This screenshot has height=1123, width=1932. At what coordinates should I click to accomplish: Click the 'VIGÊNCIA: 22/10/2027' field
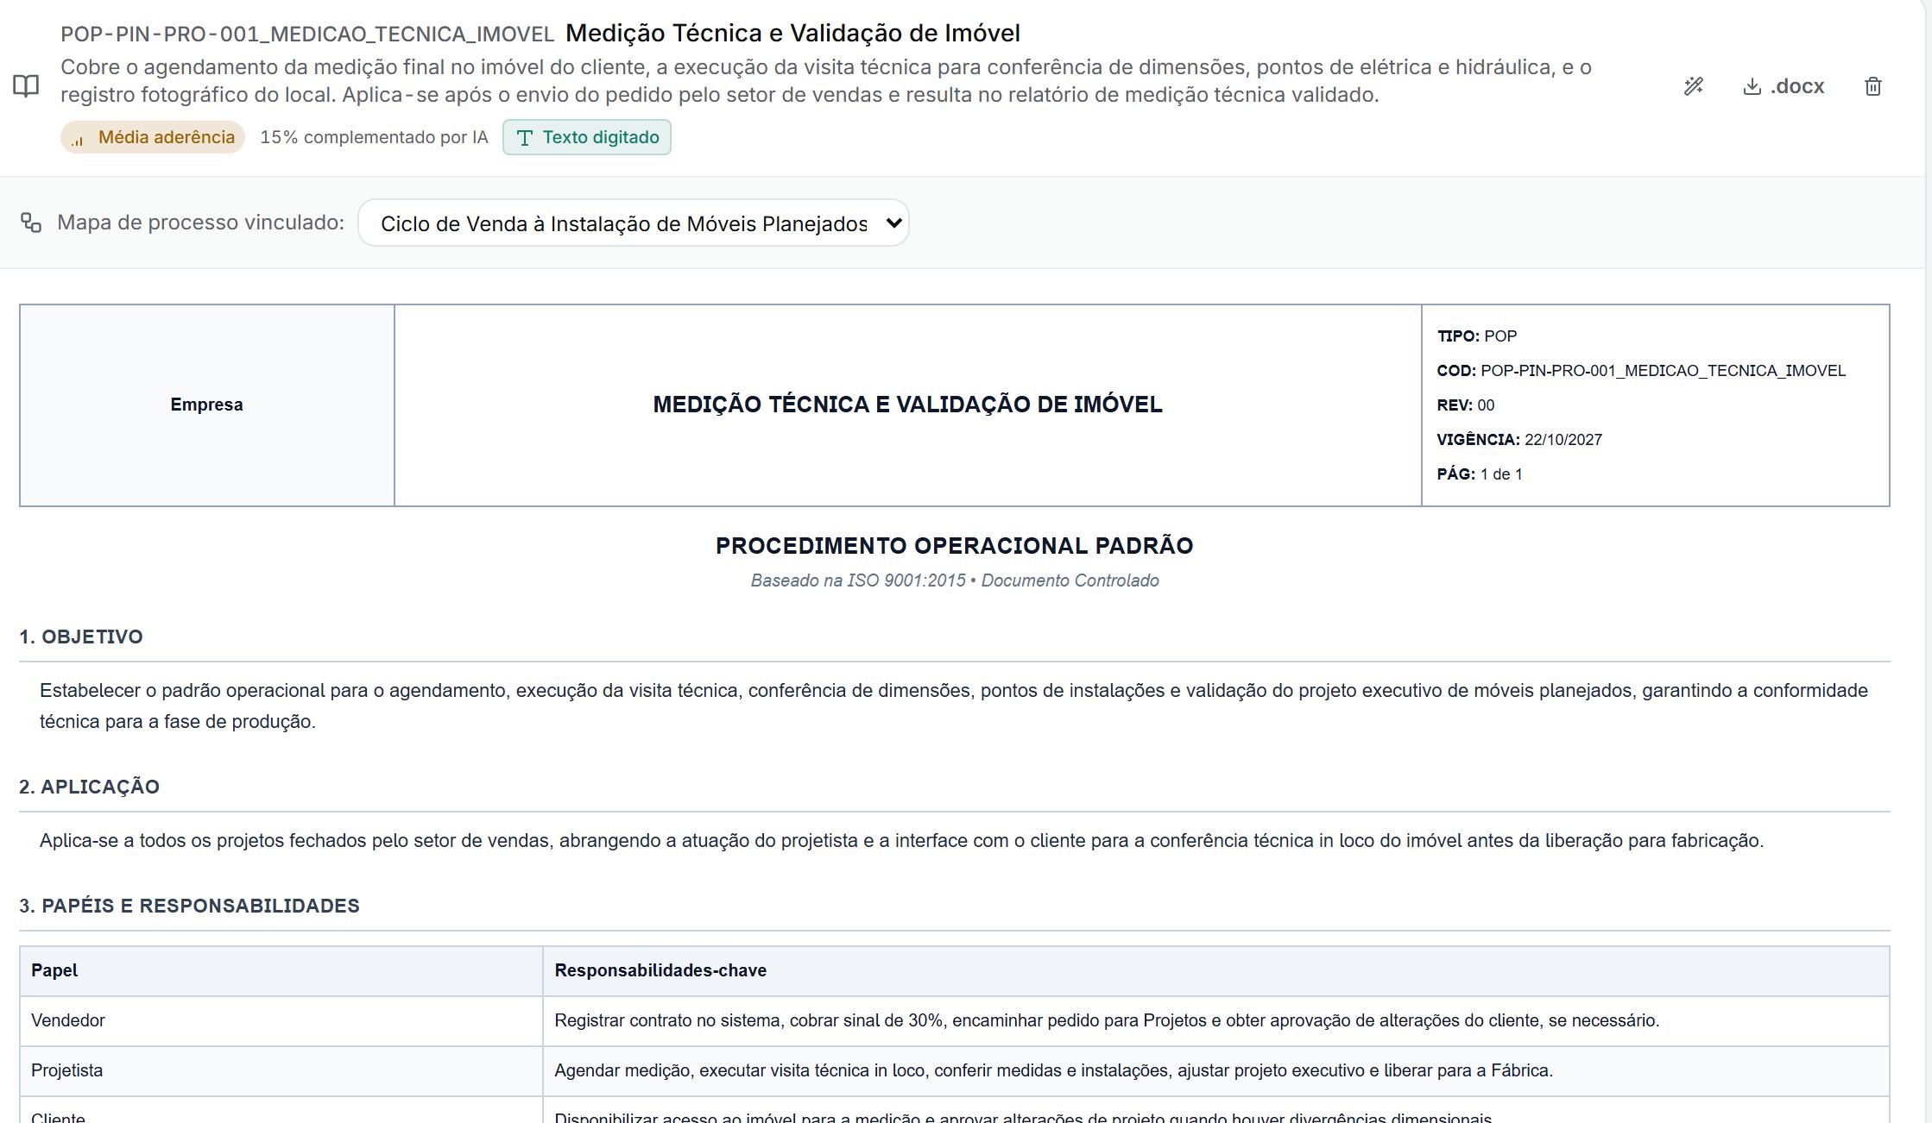[1519, 440]
